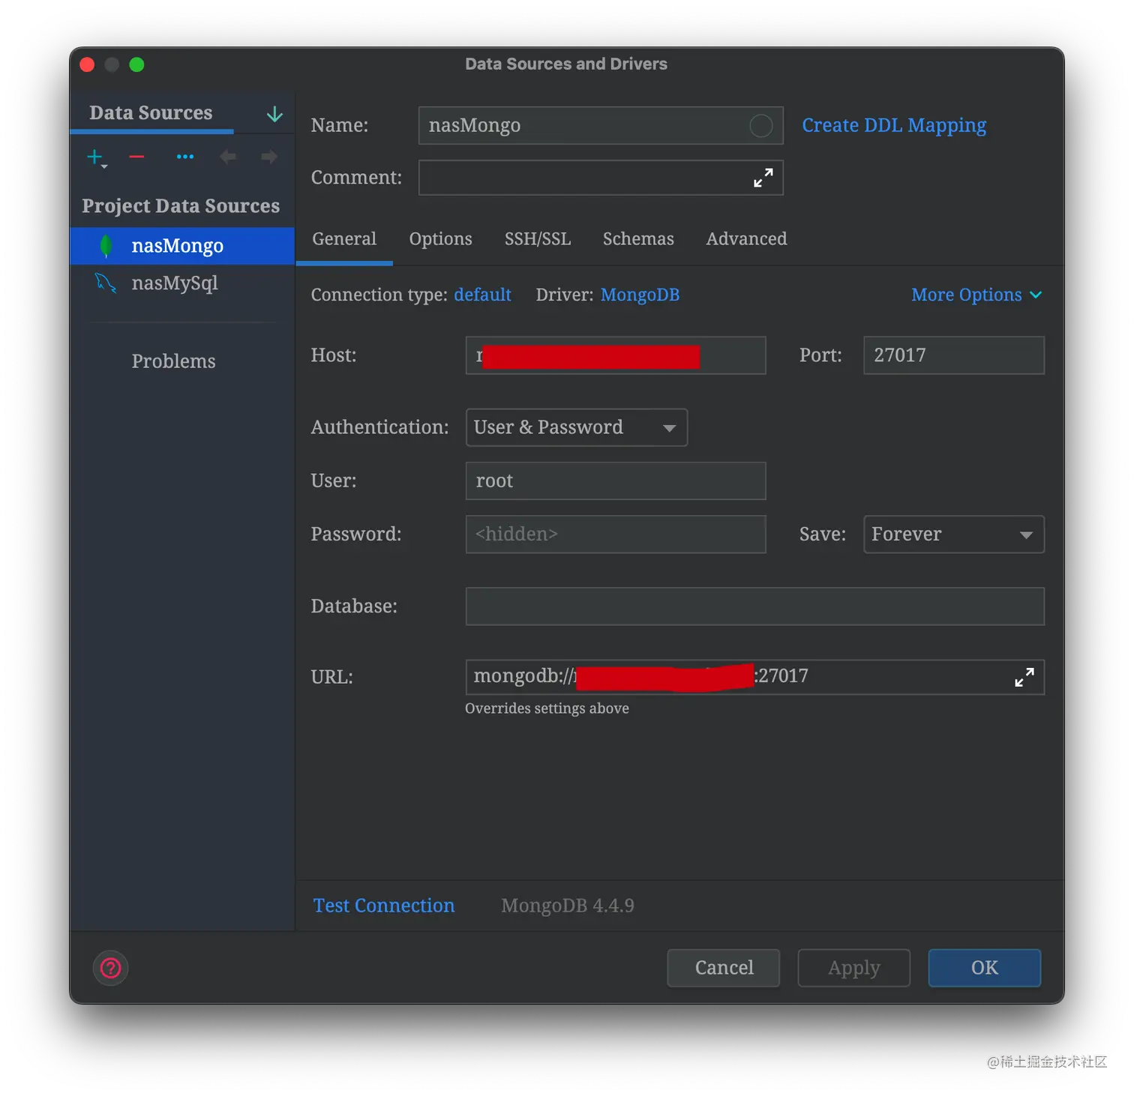Click the Apply button
Viewport: 1134px width, 1096px height.
pyautogui.click(x=854, y=968)
